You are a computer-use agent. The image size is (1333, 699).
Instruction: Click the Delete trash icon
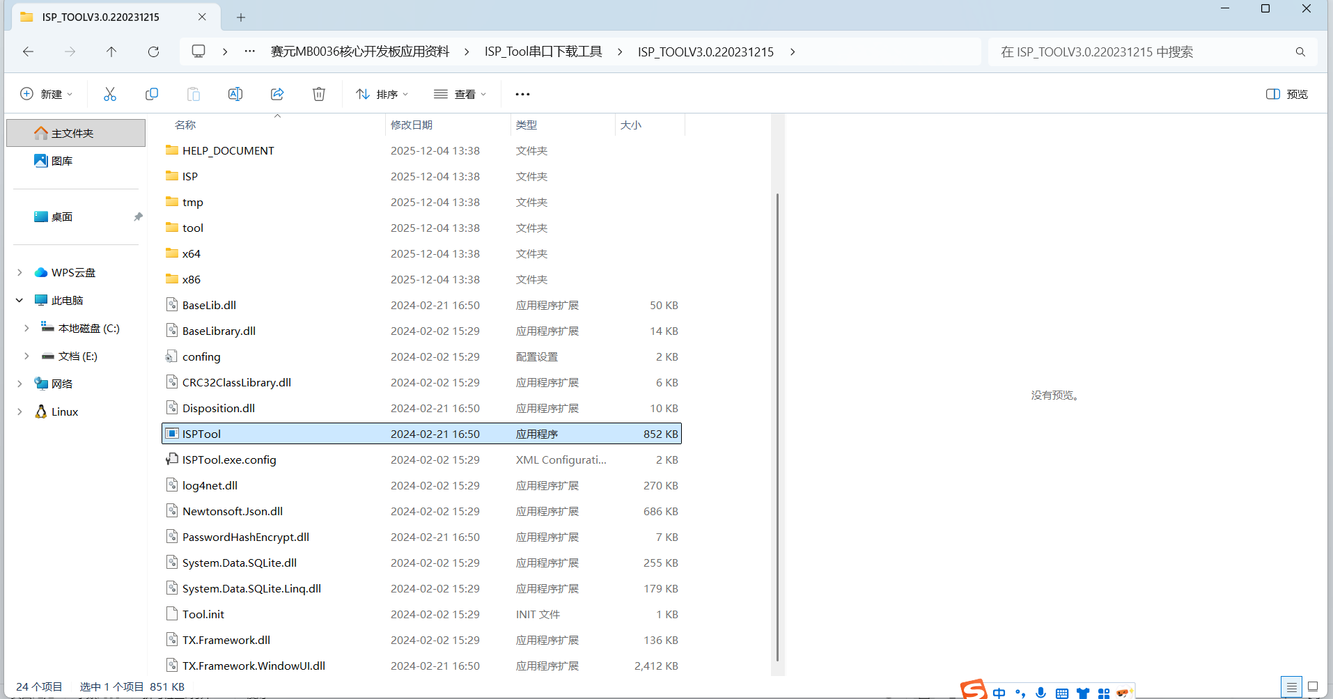tap(319, 94)
